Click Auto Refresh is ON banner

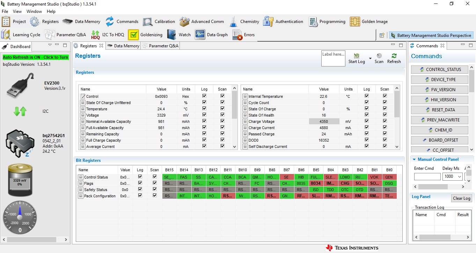point(36,57)
